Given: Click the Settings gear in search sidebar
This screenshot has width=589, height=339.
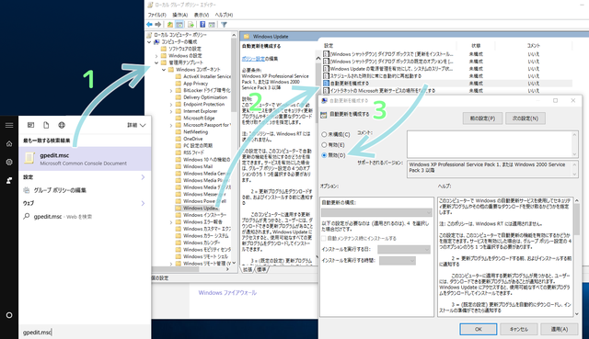Looking at the screenshot, I should point(9,162).
